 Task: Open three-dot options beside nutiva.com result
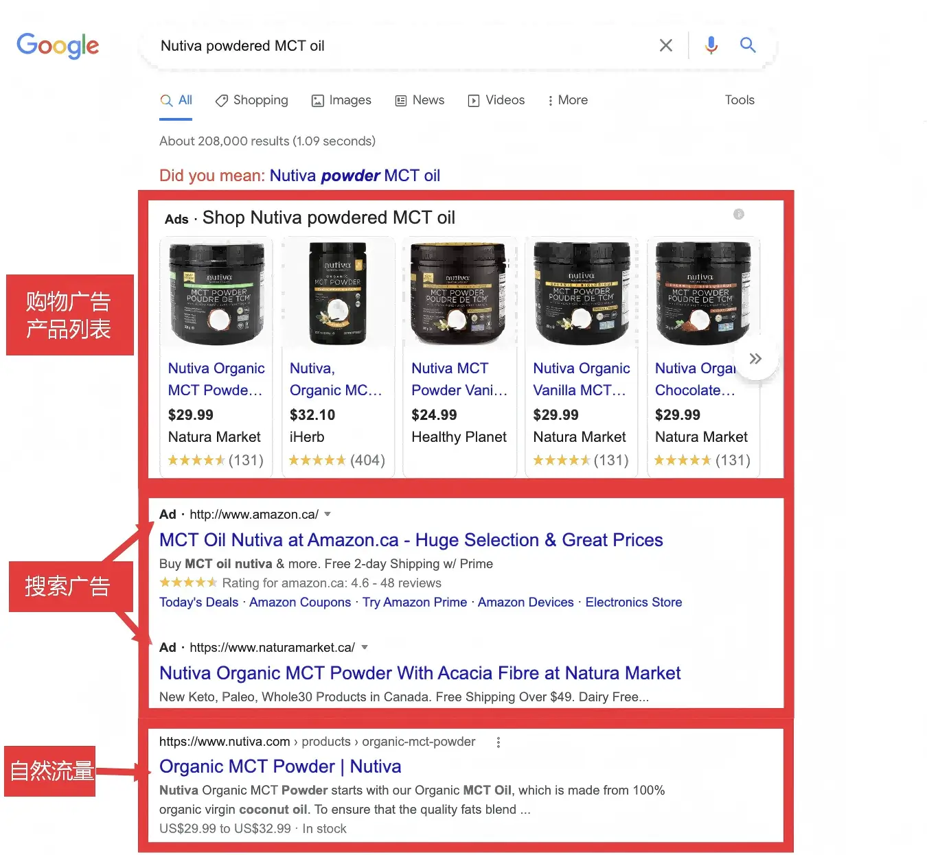pyautogui.click(x=499, y=742)
